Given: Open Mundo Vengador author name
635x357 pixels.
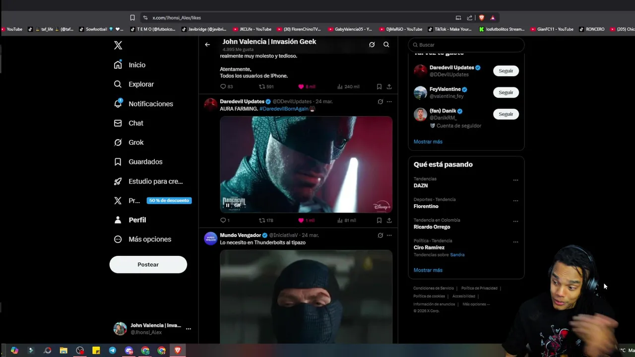Looking at the screenshot, I should click(241, 235).
